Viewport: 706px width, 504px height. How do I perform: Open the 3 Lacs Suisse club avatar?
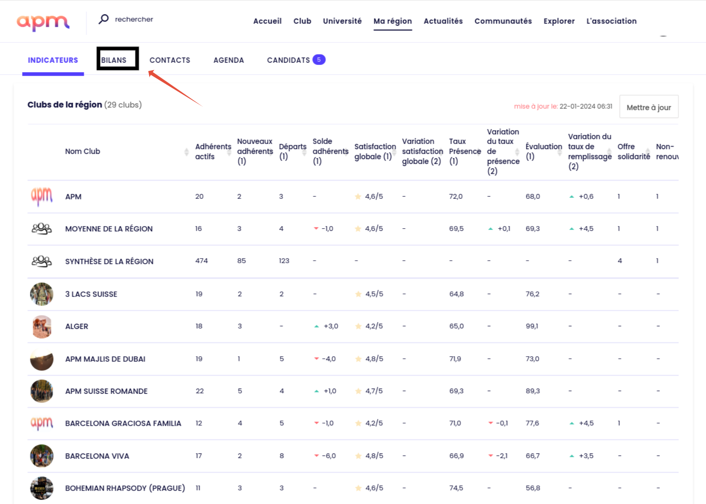point(42,294)
